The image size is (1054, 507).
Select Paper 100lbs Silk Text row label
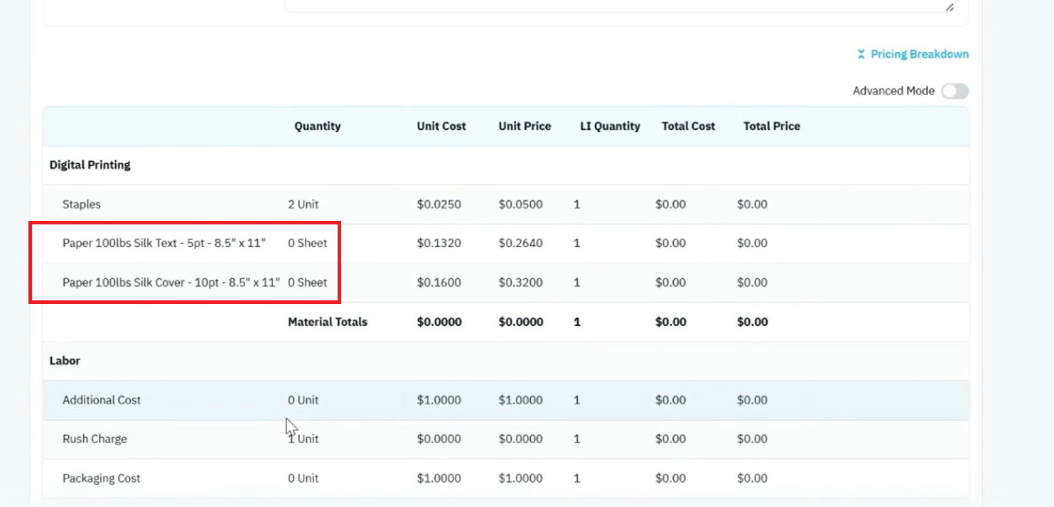pyautogui.click(x=164, y=243)
